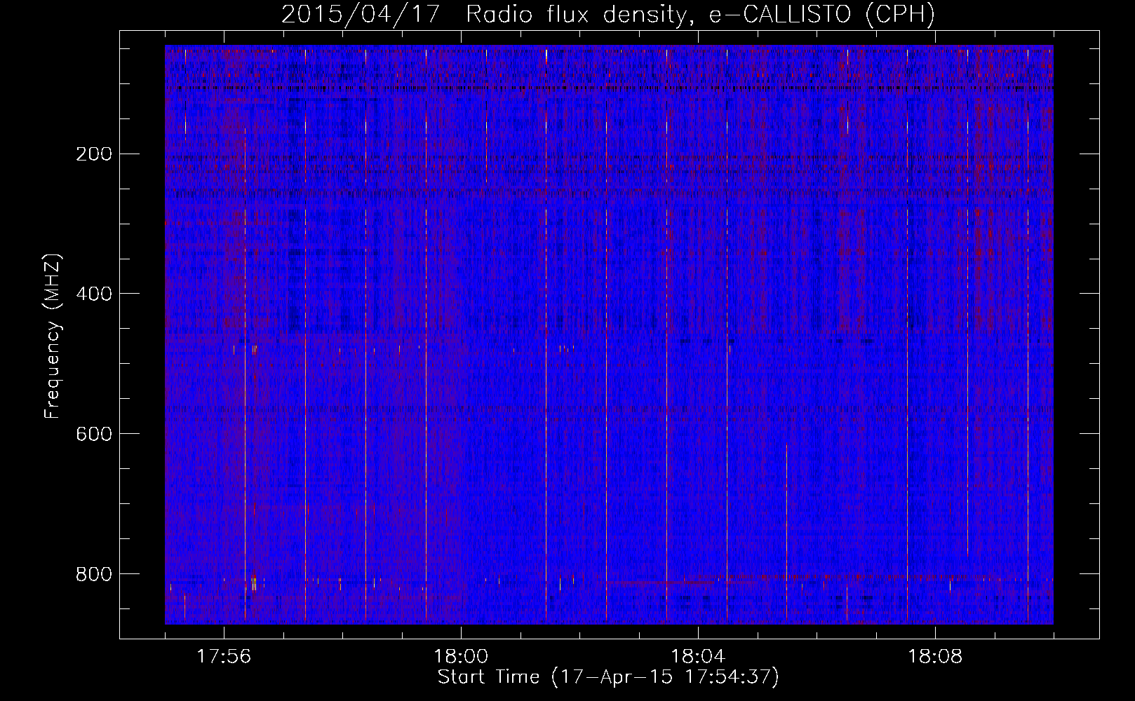
Task: Click the 600 MHz frequency tick label
Action: tap(93, 434)
